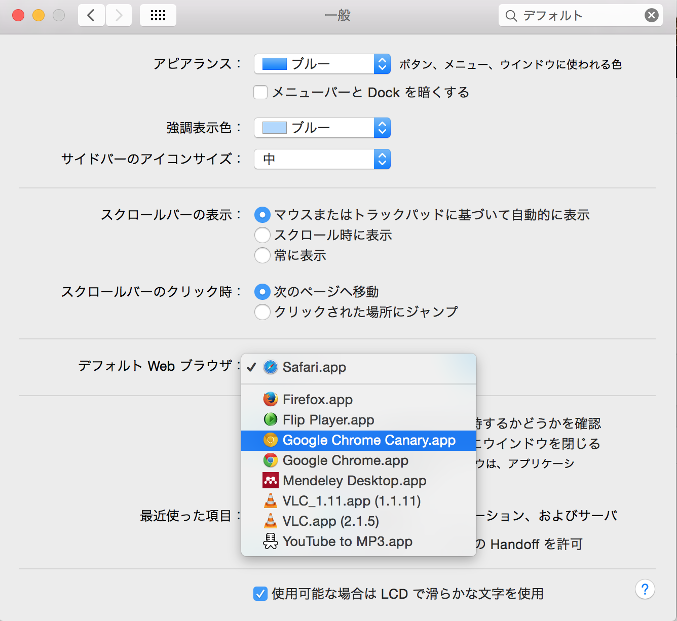The height and width of the screenshot is (621, 677).
Task: Choose Google Chrome.app menu item
Action: coord(359,460)
